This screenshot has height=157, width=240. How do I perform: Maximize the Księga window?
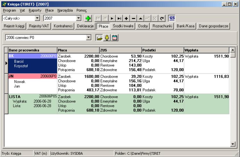229,4
